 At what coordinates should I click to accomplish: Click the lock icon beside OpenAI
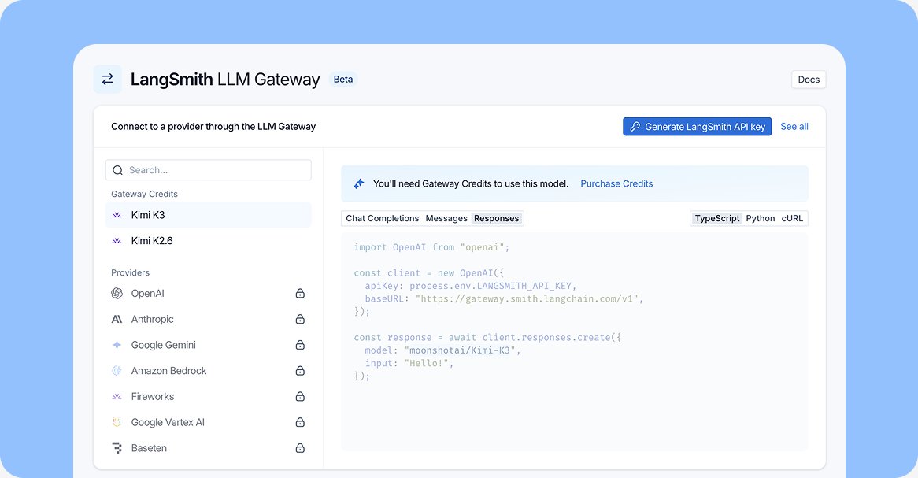[300, 294]
